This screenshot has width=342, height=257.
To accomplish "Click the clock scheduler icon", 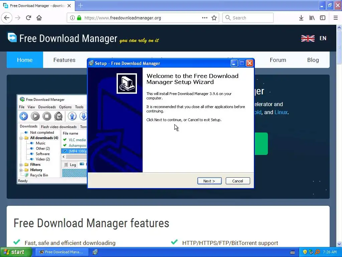I will 58,116.
